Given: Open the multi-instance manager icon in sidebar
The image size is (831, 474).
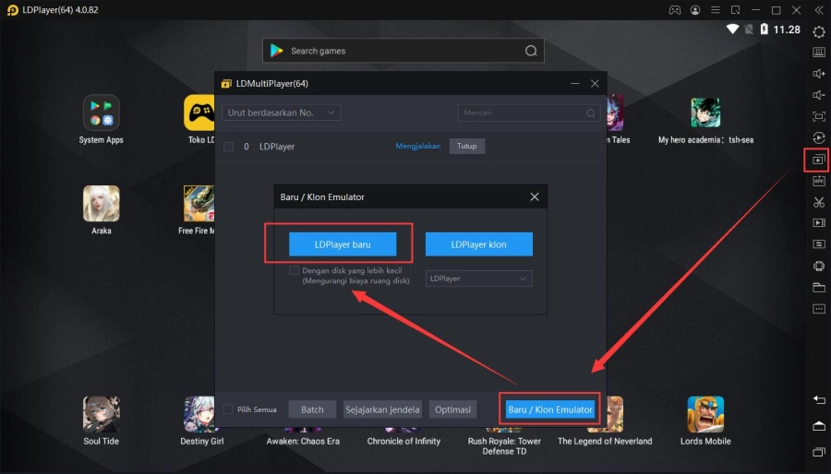Looking at the screenshot, I should [818, 160].
